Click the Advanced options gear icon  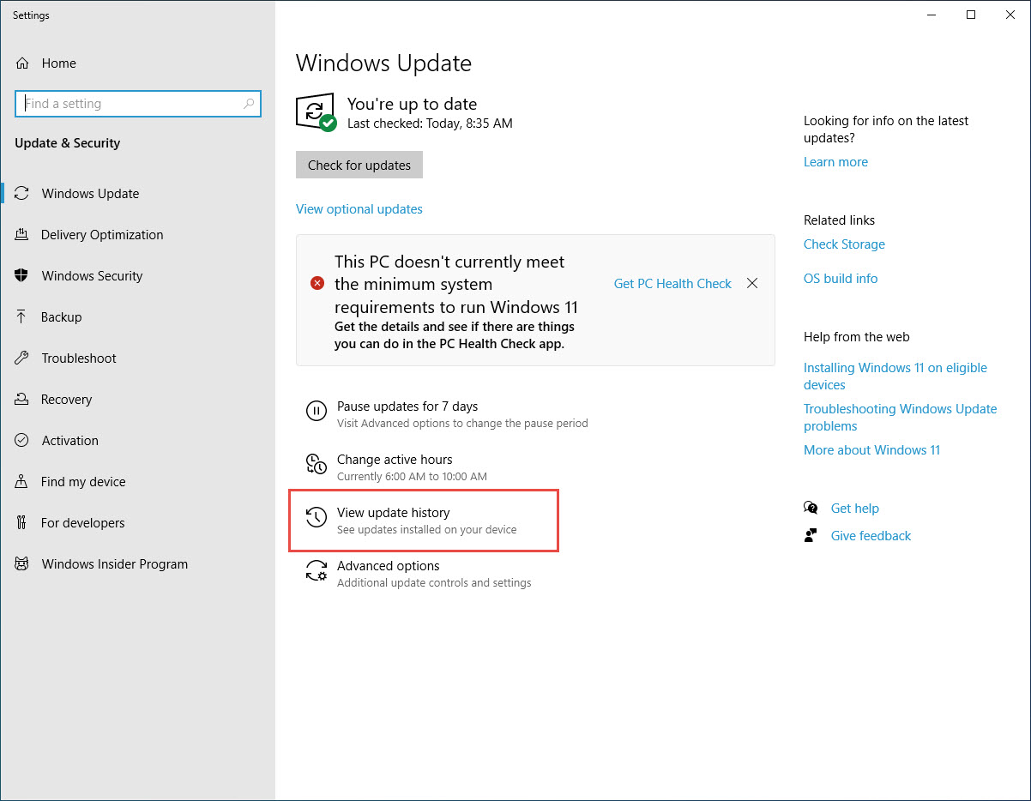[x=317, y=571]
